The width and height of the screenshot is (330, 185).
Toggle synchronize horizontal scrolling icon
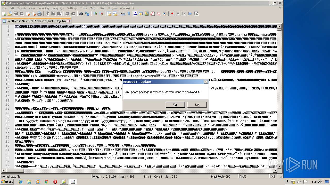coord(115,14)
